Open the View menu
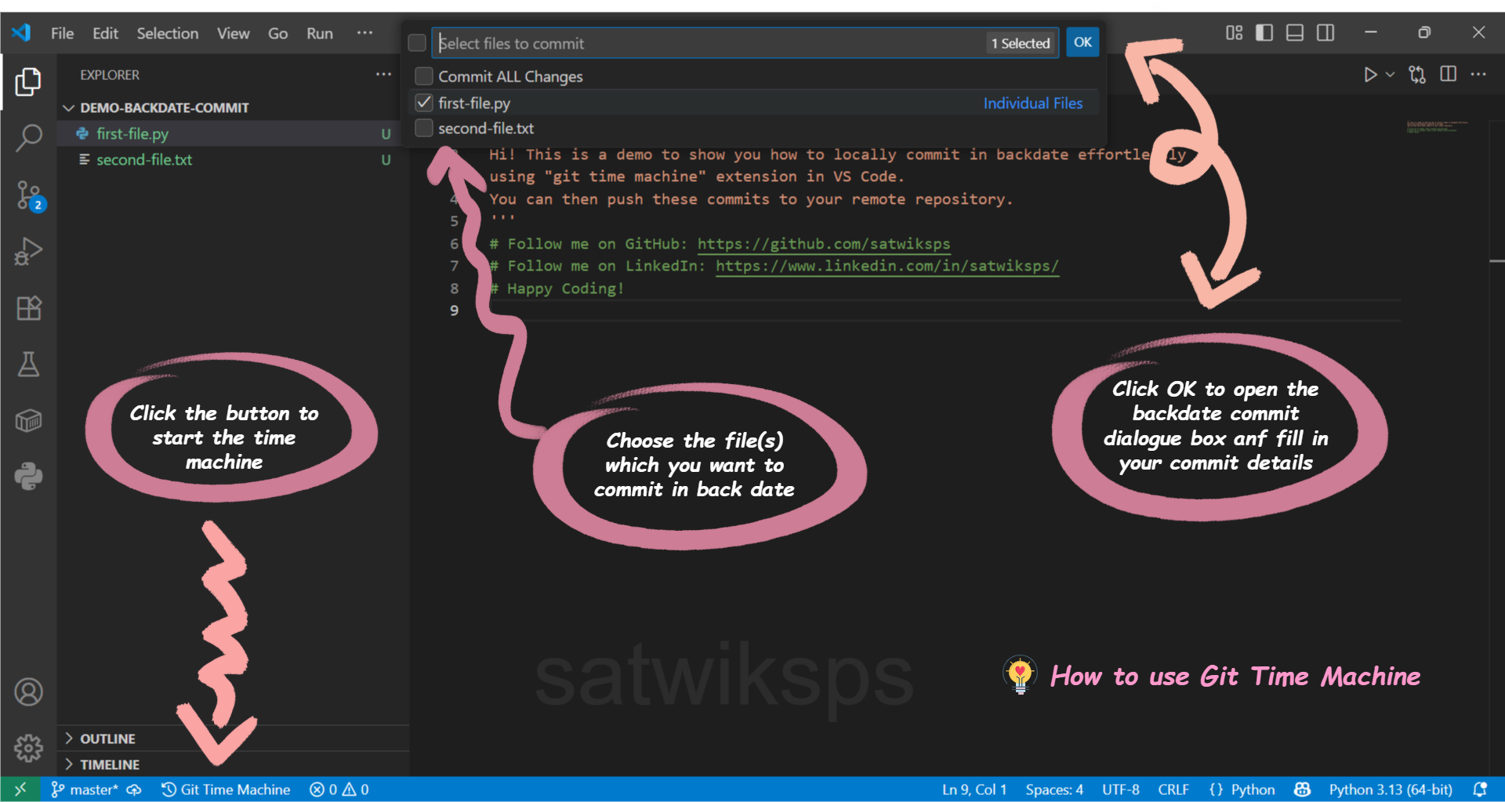 pos(233,33)
